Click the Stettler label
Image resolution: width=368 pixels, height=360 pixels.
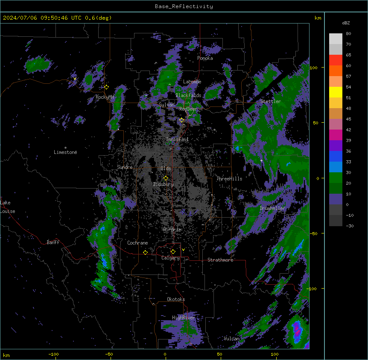click(x=271, y=101)
